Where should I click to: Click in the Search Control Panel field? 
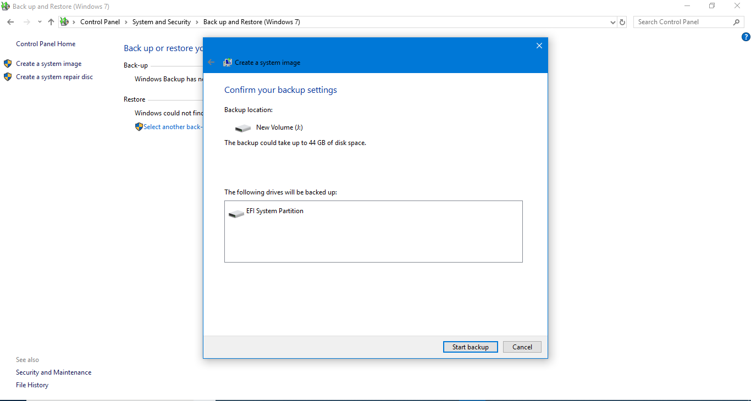(x=682, y=22)
